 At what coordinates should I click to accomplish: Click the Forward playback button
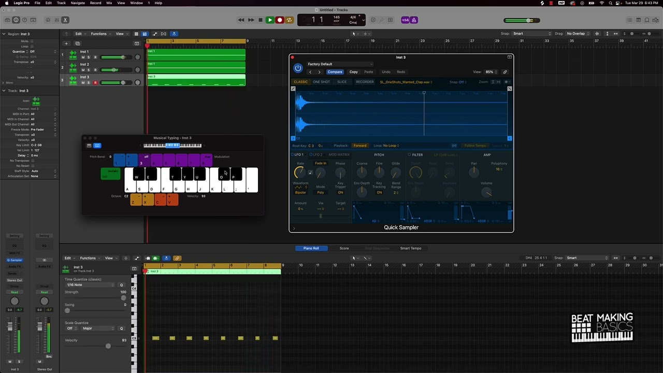(359, 146)
